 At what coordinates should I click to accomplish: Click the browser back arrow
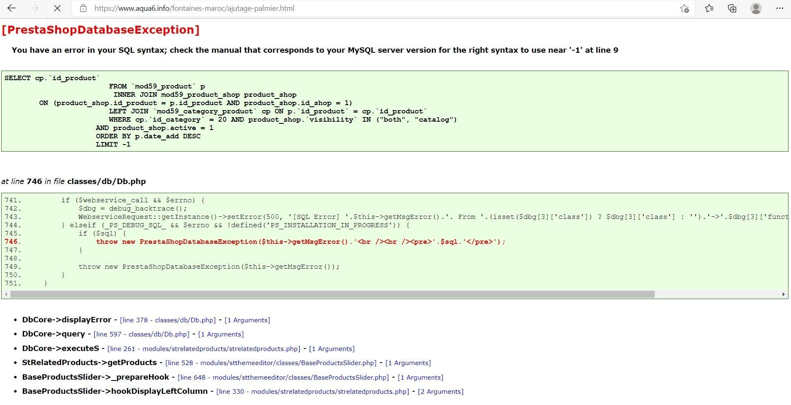coord(12,8)
